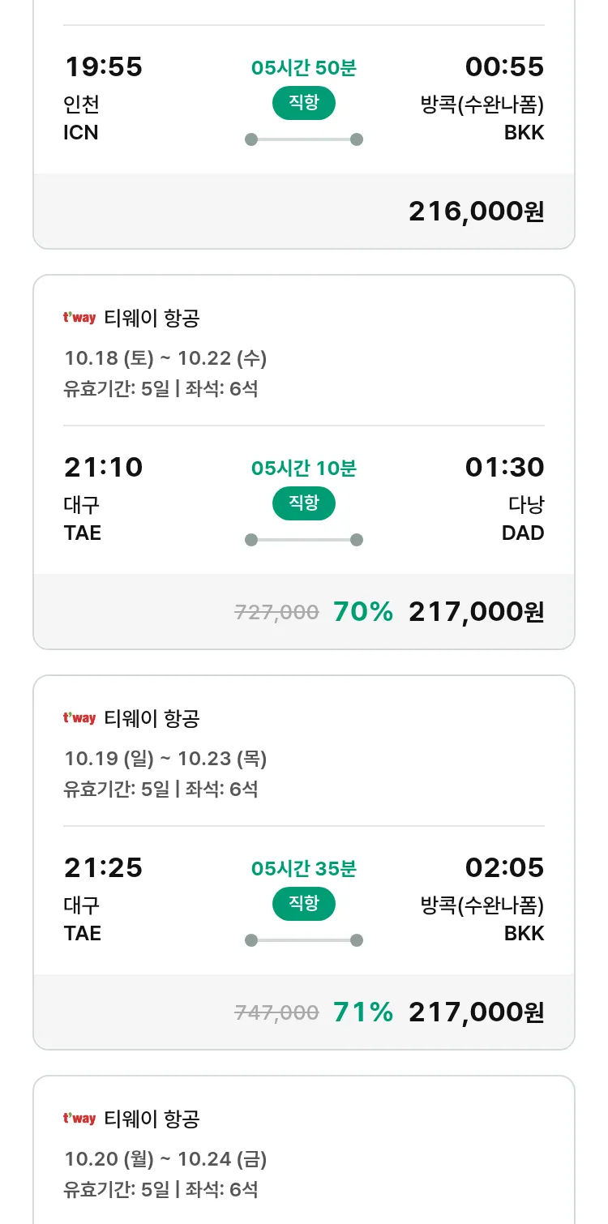Select the 71% discounted 217,000원 fare
Viewport: 608px width, 1224px height.
click(476, 1012)
